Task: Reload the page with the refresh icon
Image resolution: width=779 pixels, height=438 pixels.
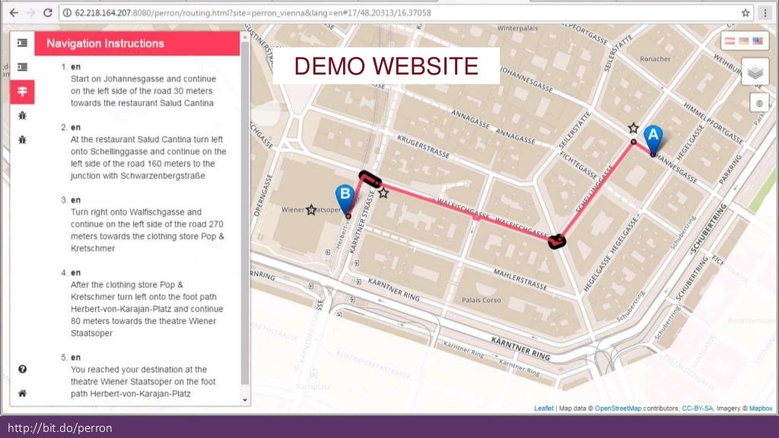Action: pyautogui.click(x=48, y=13)
